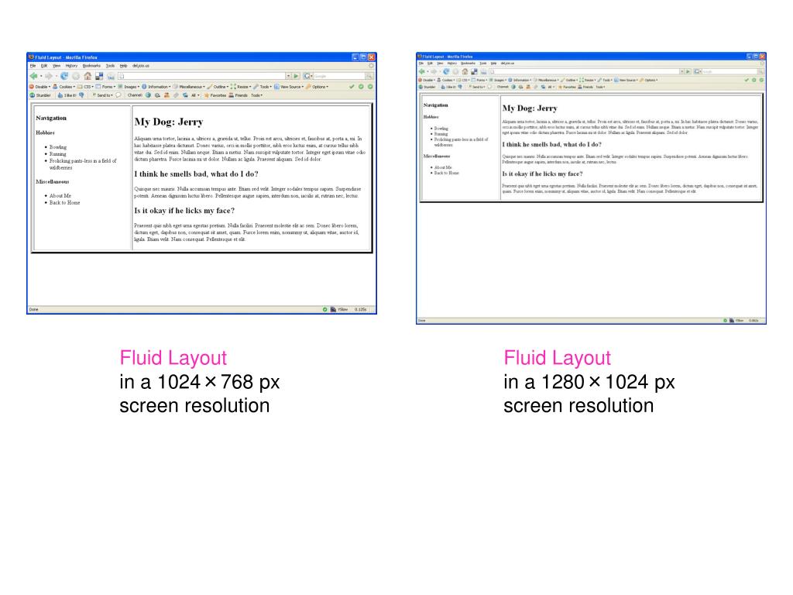Click the Stop icon in the left Firefox window
The image size is (793, 595).
(x=76, y=76)
